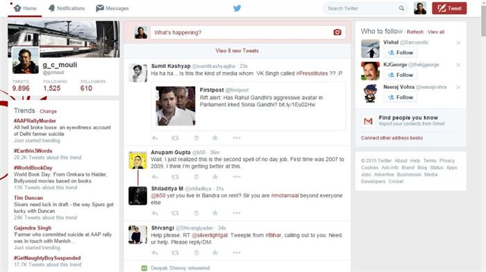
Task: Click the Gmail icon for contacts import
Action: [368, 121]
